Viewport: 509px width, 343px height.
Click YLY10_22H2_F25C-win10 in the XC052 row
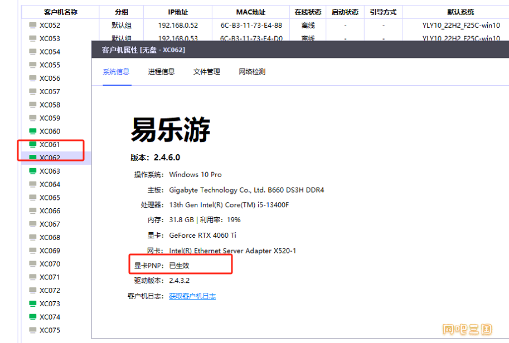pos(461,25)
